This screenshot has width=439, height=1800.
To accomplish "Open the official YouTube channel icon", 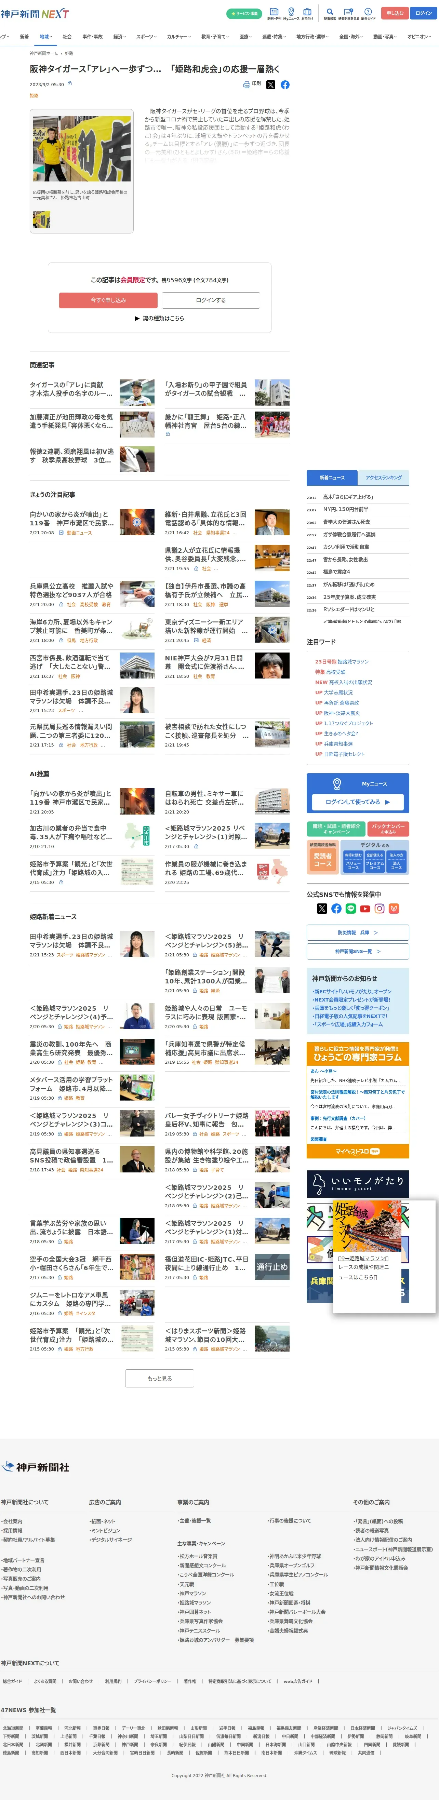I will point(365,909).
